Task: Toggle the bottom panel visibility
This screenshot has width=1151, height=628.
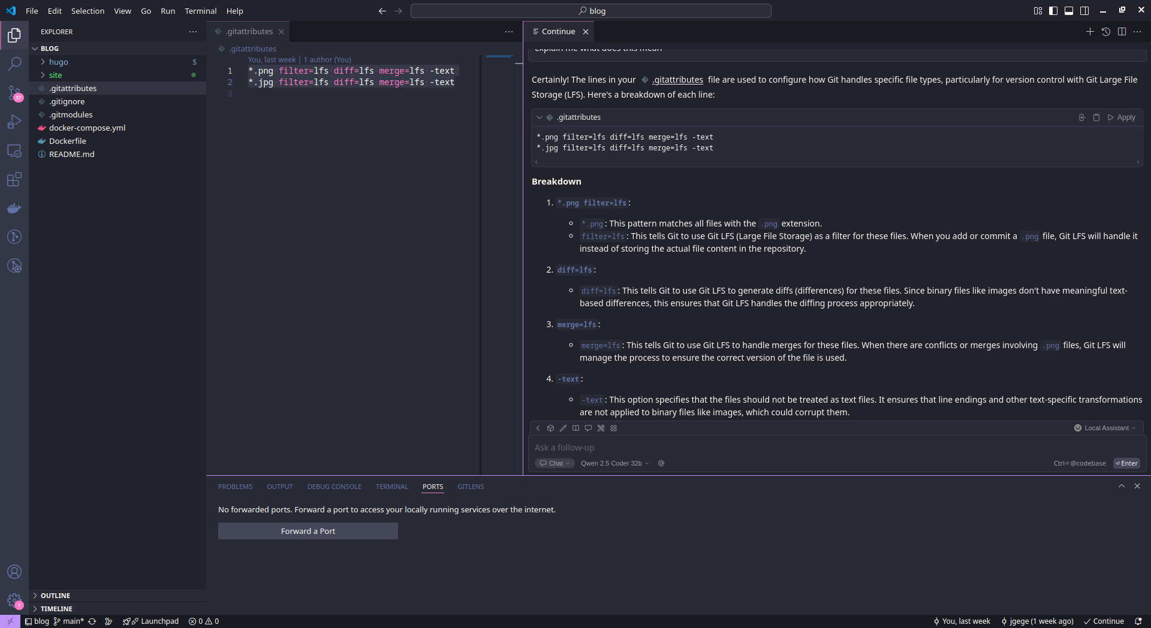Action: (x=1069, y=11)
